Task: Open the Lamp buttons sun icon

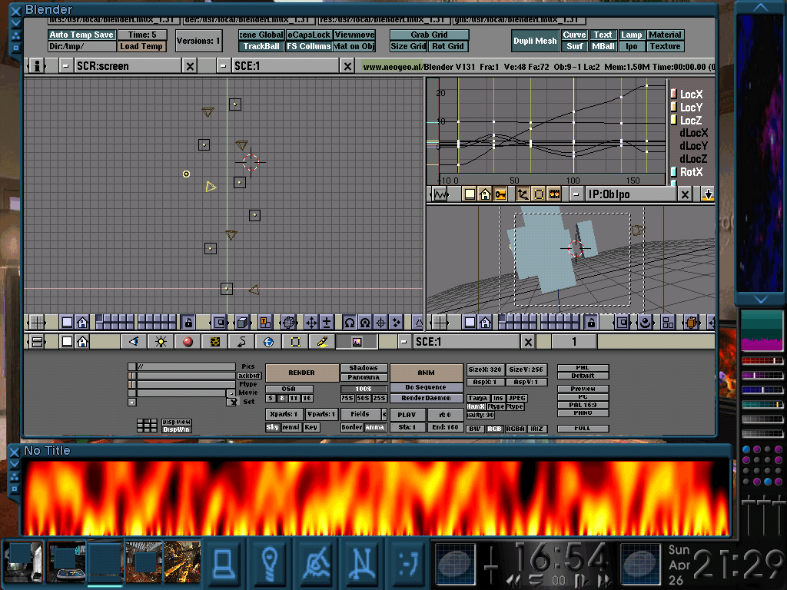Action: (x=161, y=342)
